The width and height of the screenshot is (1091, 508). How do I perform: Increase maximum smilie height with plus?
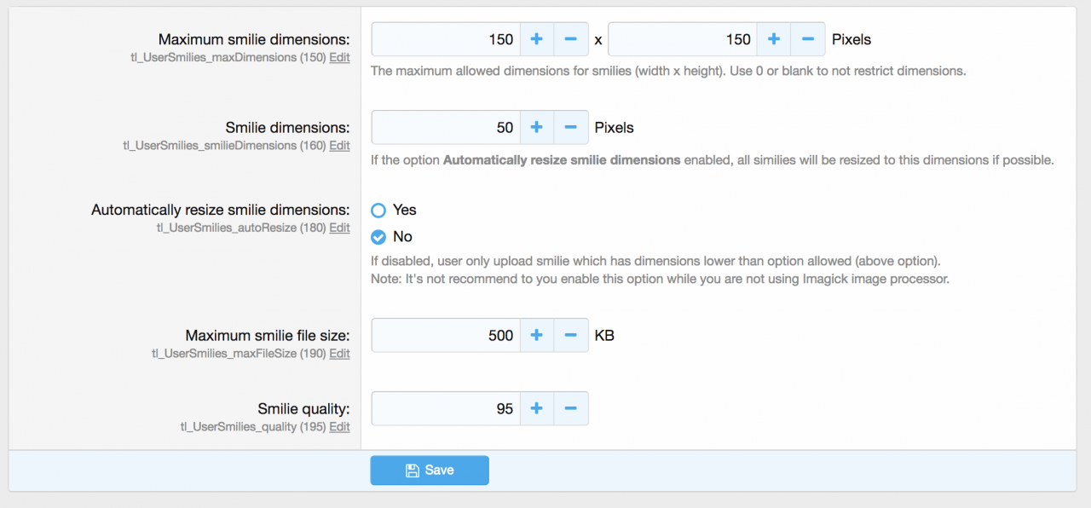pyautogui.click(x=774, y=39)
